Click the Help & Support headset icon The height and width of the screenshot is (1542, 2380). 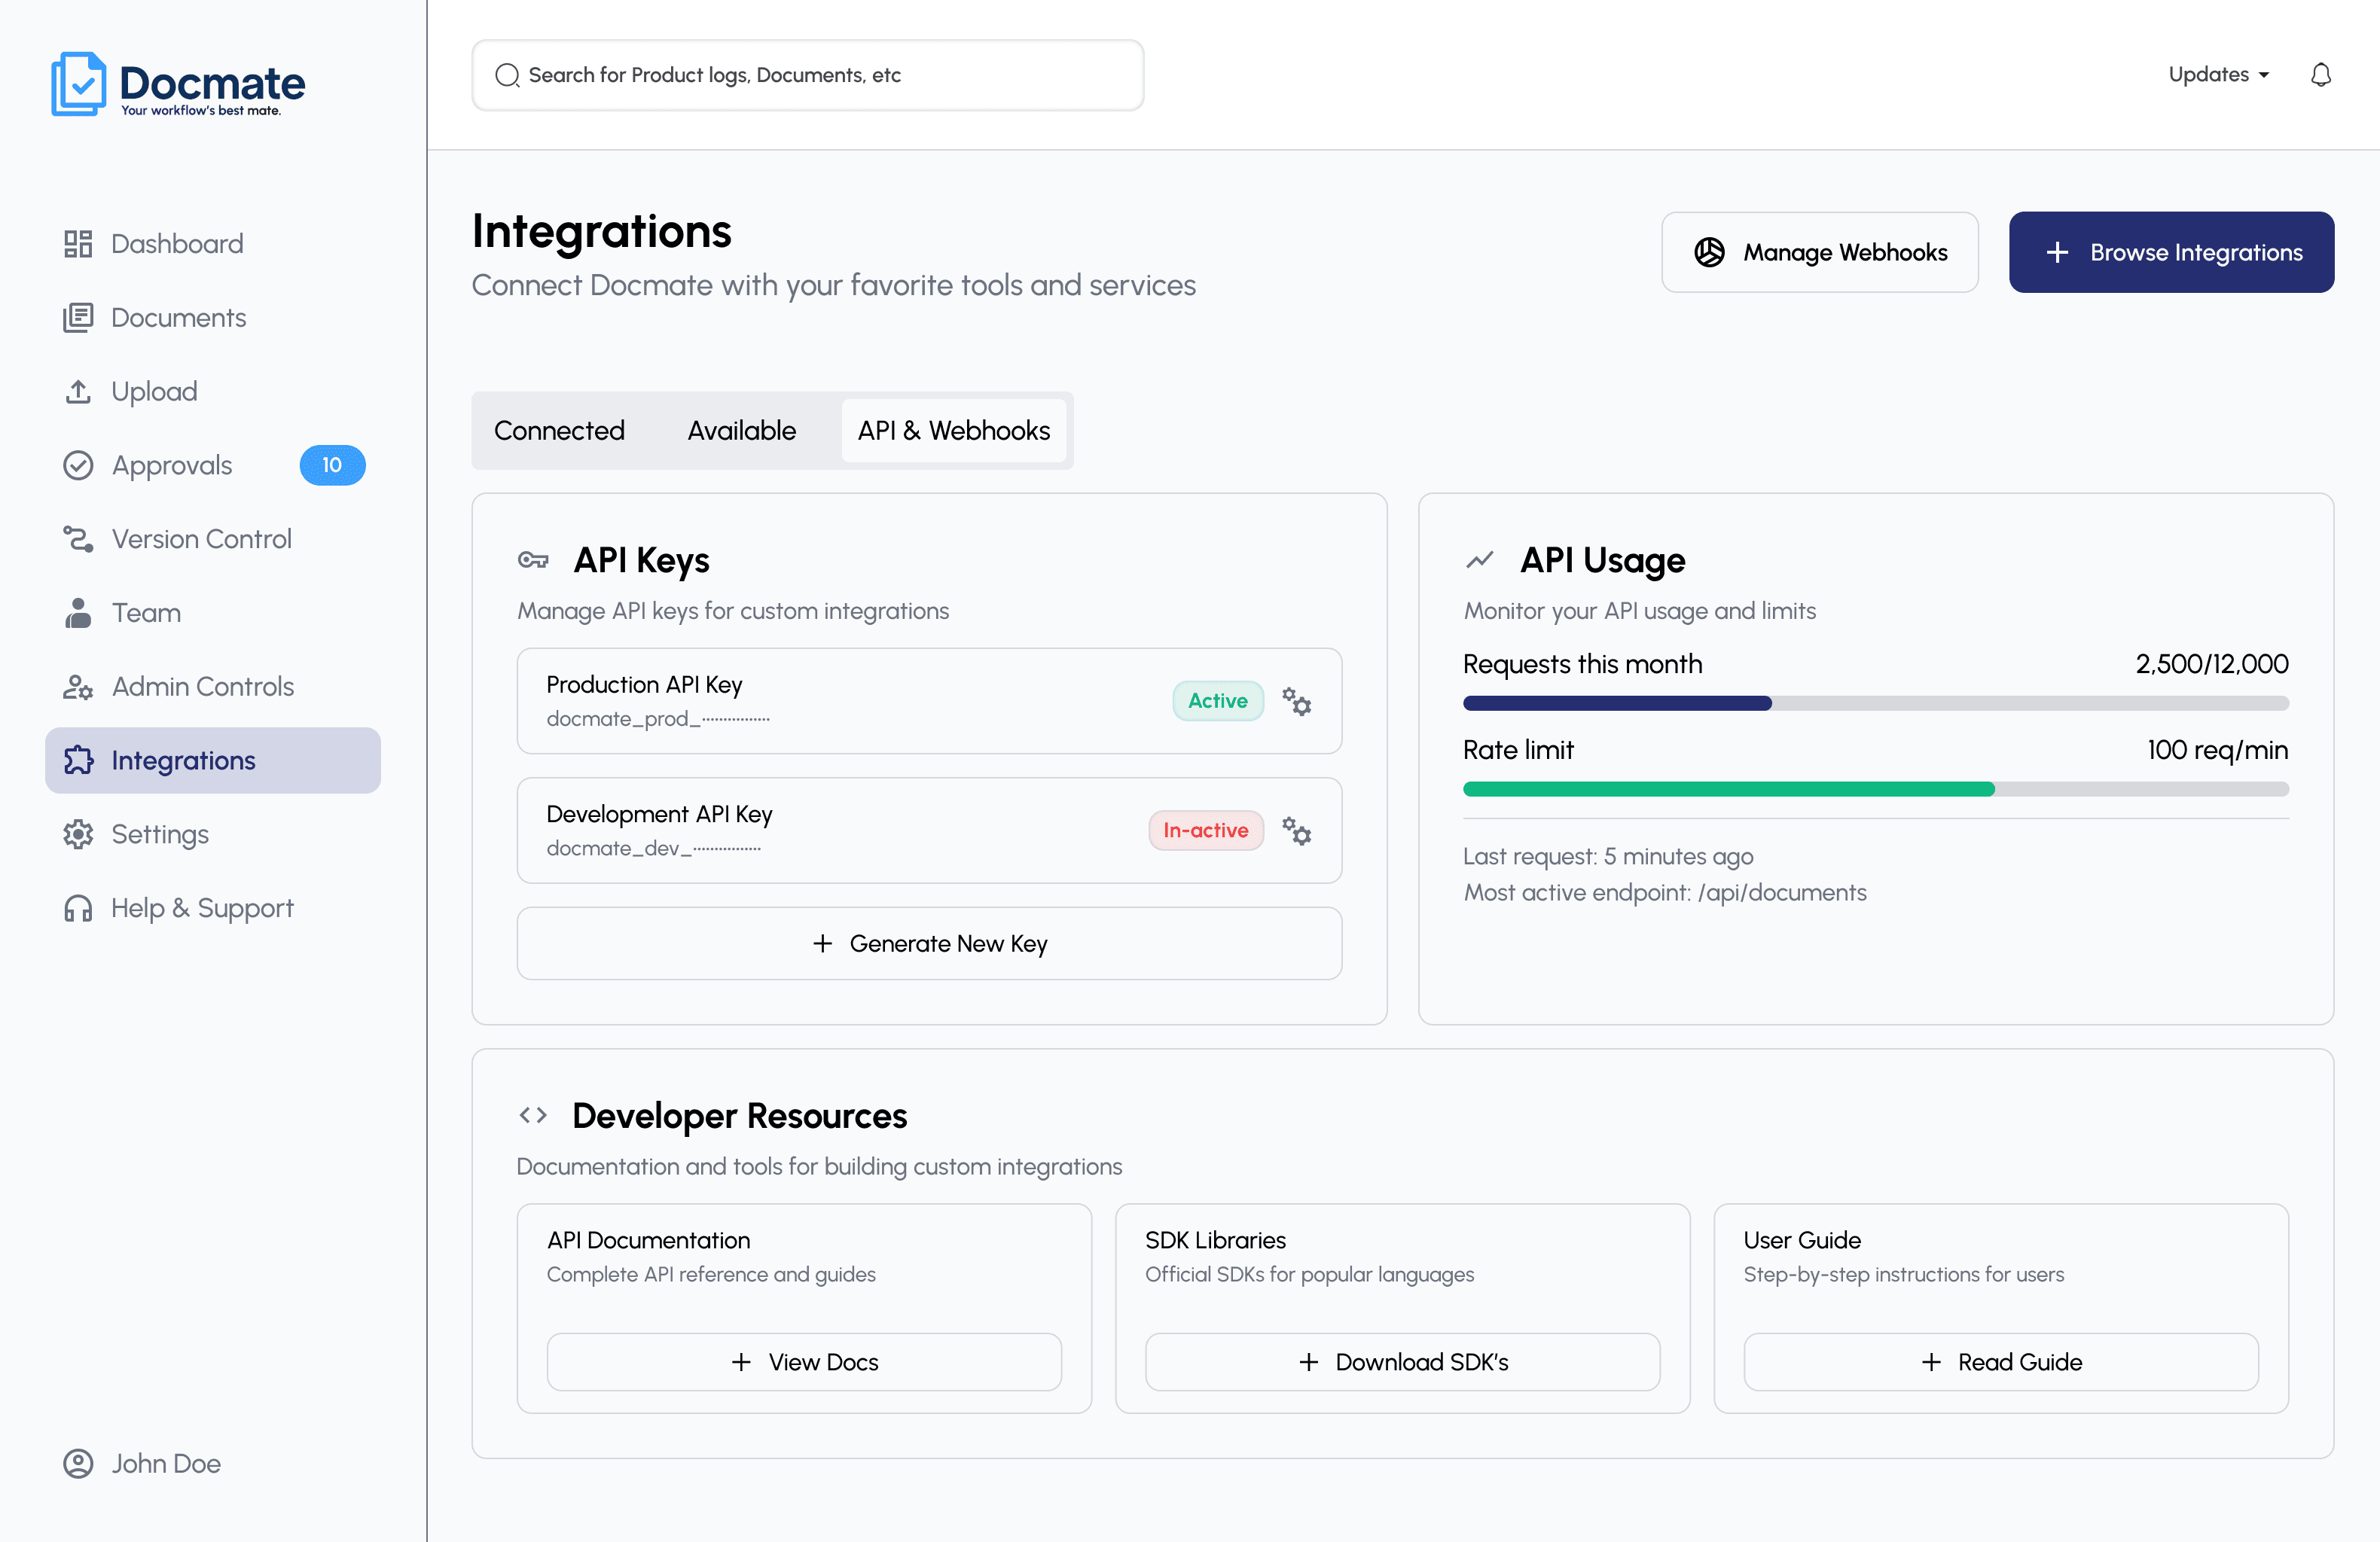coord(78,908)
